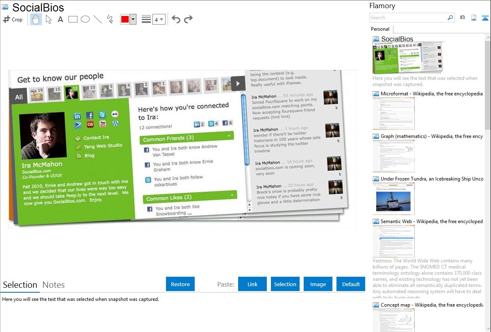Open the Microformat Wikipedia snapshot thumbnail

click(393, 113)
